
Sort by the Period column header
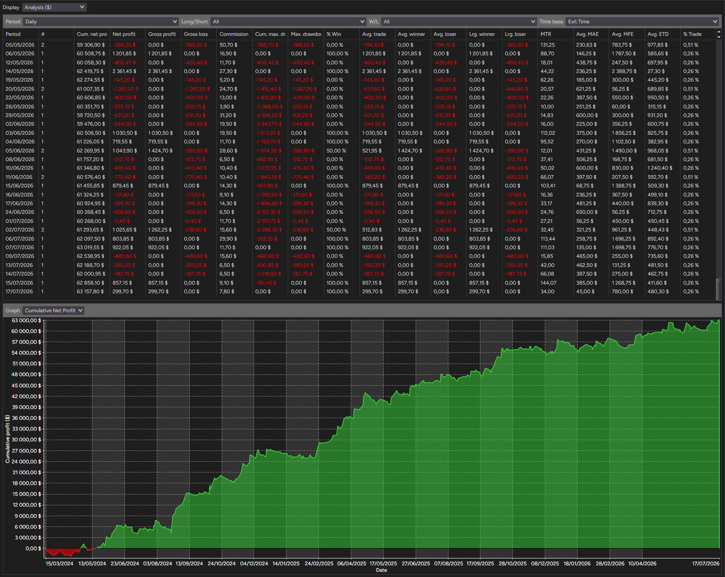coord(21,34)
